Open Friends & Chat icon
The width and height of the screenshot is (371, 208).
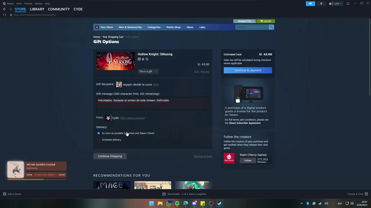[x=366, y=194]
